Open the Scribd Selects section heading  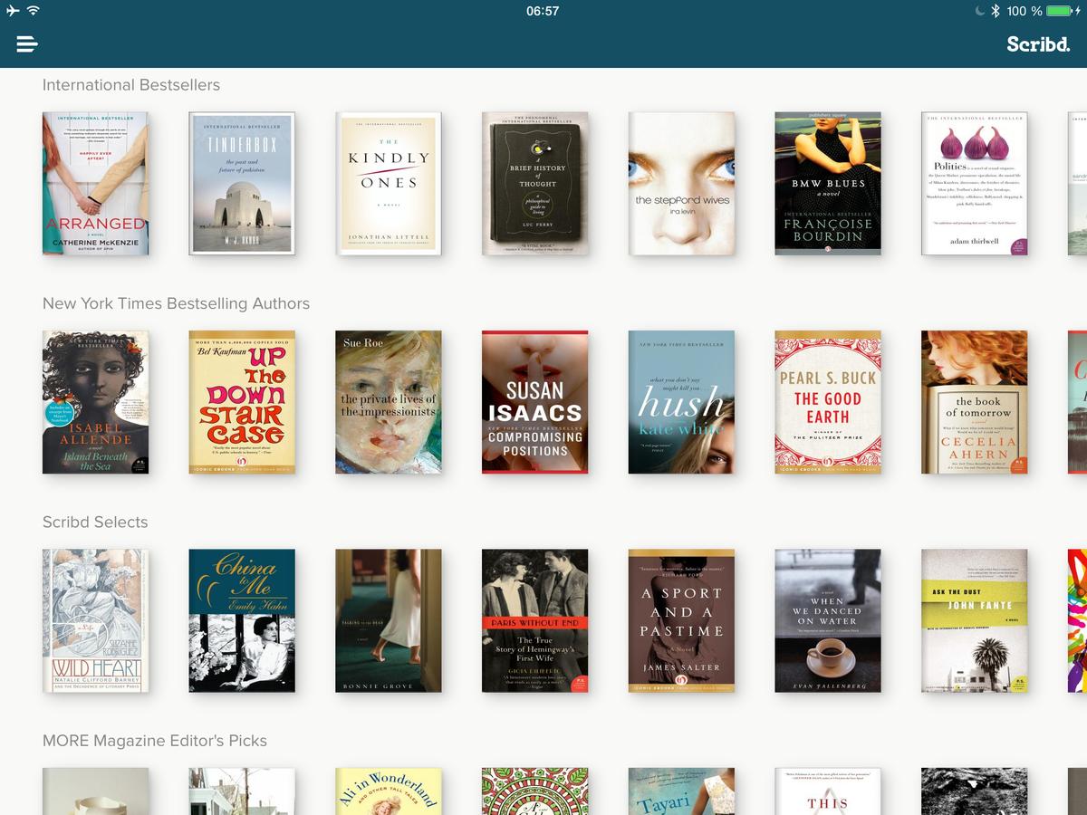click(x=95, y=522)
